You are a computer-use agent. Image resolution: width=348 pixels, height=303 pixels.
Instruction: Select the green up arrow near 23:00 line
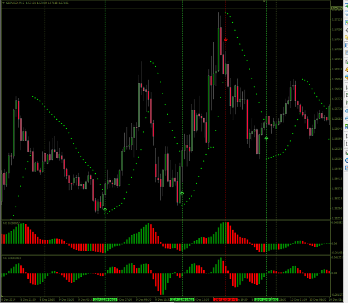[x=266, y=138]
